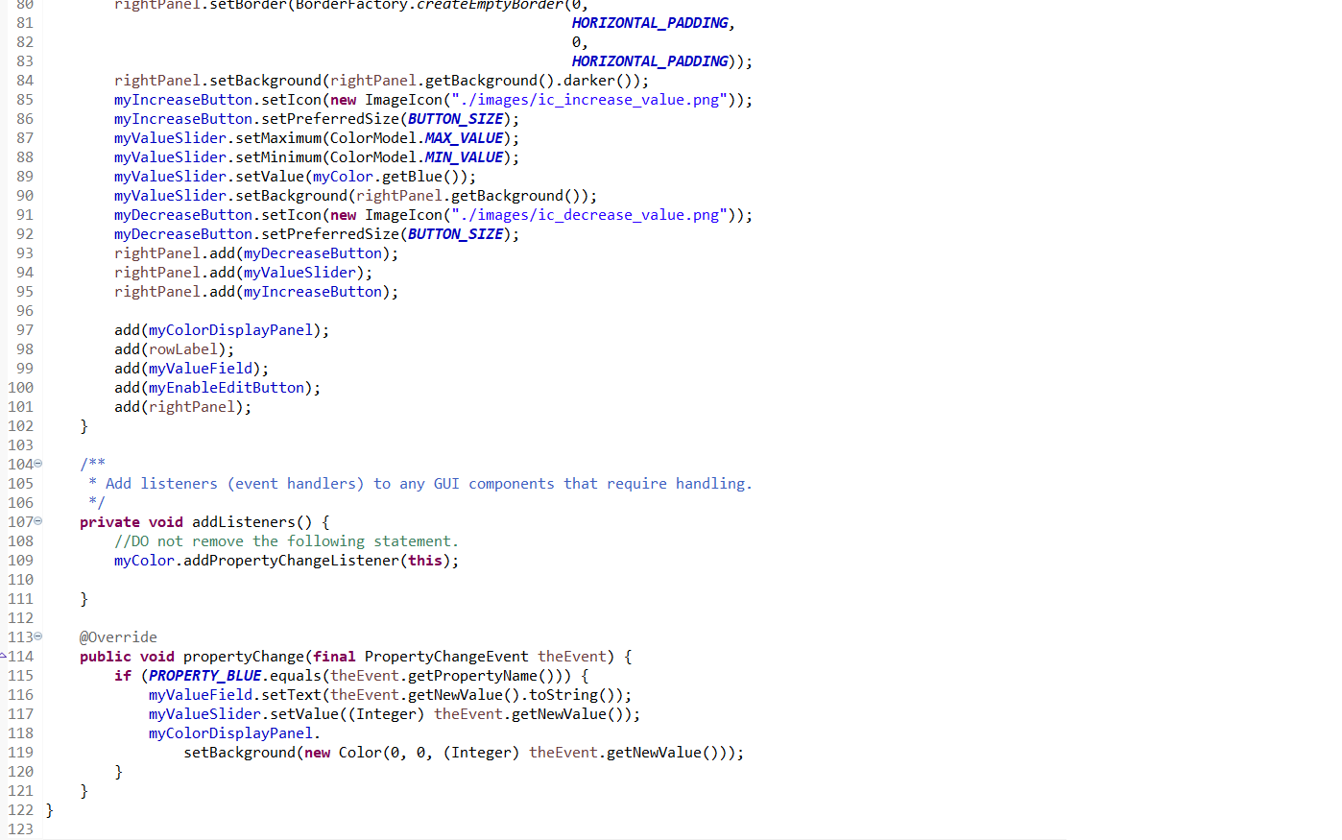Viewport: 1342px width, 840px height.
Task: Click toString on line 116
Action: pyautogui.click(x=563, y=695)
